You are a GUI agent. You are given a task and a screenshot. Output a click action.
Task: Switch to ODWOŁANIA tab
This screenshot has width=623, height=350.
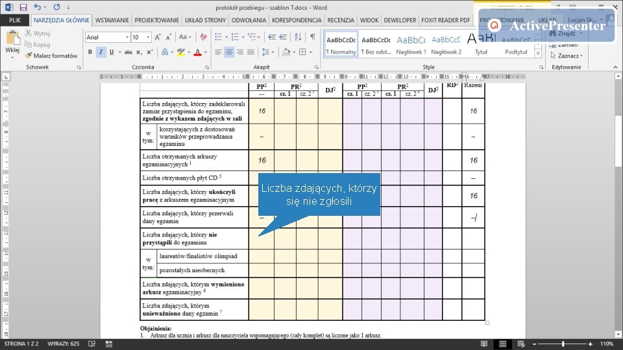pos(249,20)
